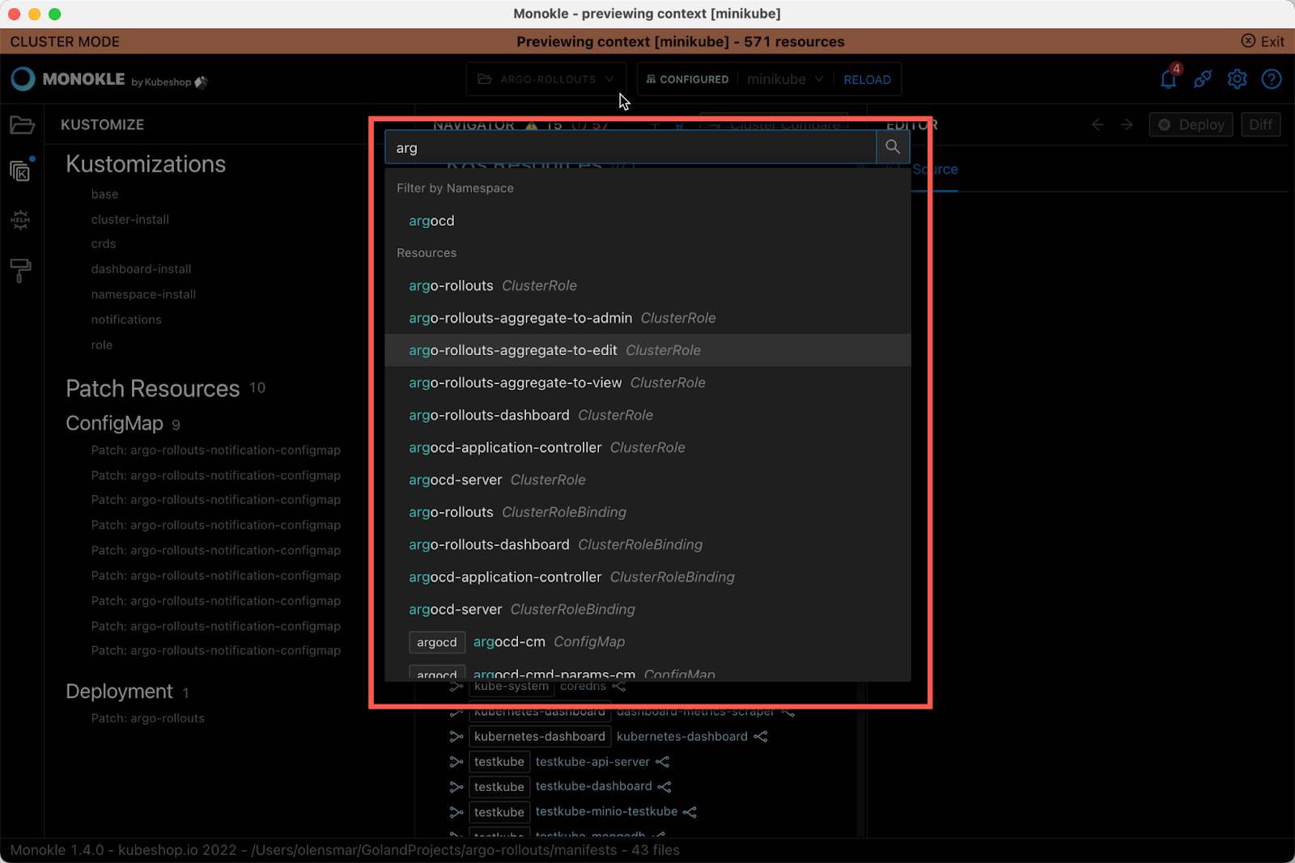Click the CONFIGURED cluster status label
This screenshot has height=863, width=1295.
tap(687, 79)
